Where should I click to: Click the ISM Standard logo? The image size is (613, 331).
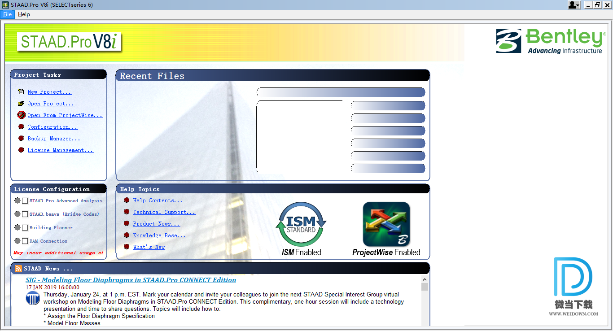pyautogui.click(x=301, y=224)
